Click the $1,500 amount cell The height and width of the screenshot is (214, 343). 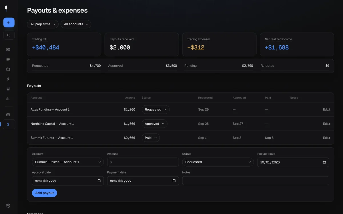tap(129, 124)
